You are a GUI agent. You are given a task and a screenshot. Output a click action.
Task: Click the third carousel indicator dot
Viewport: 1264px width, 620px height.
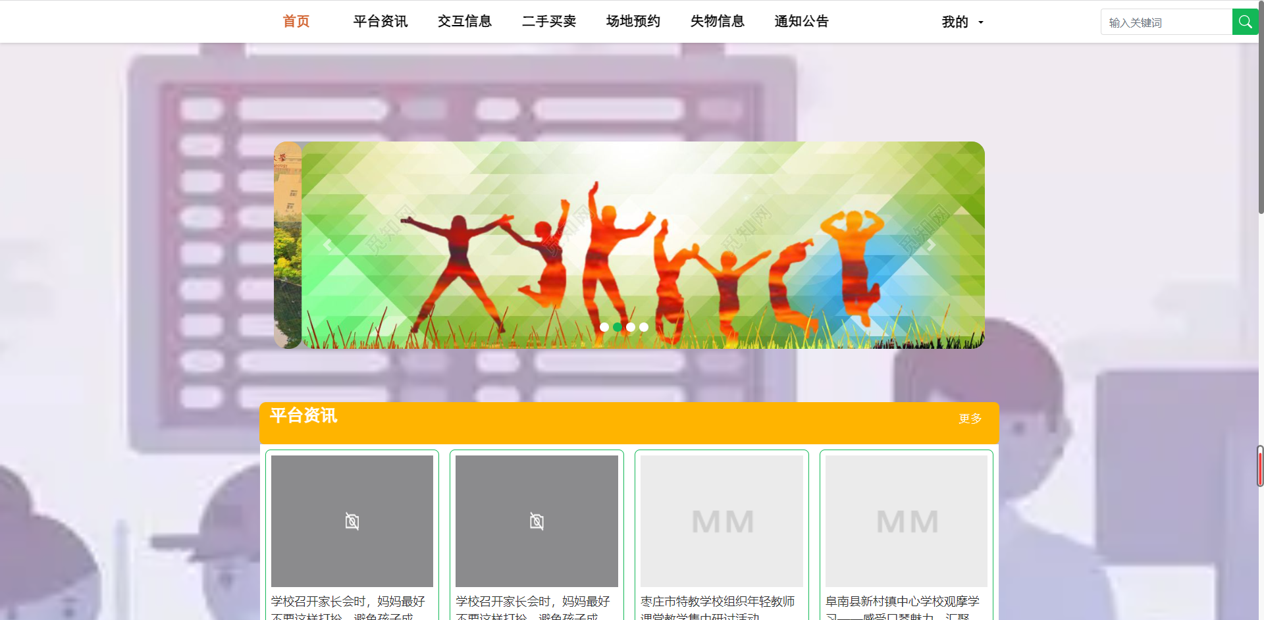tap(631, 326)
